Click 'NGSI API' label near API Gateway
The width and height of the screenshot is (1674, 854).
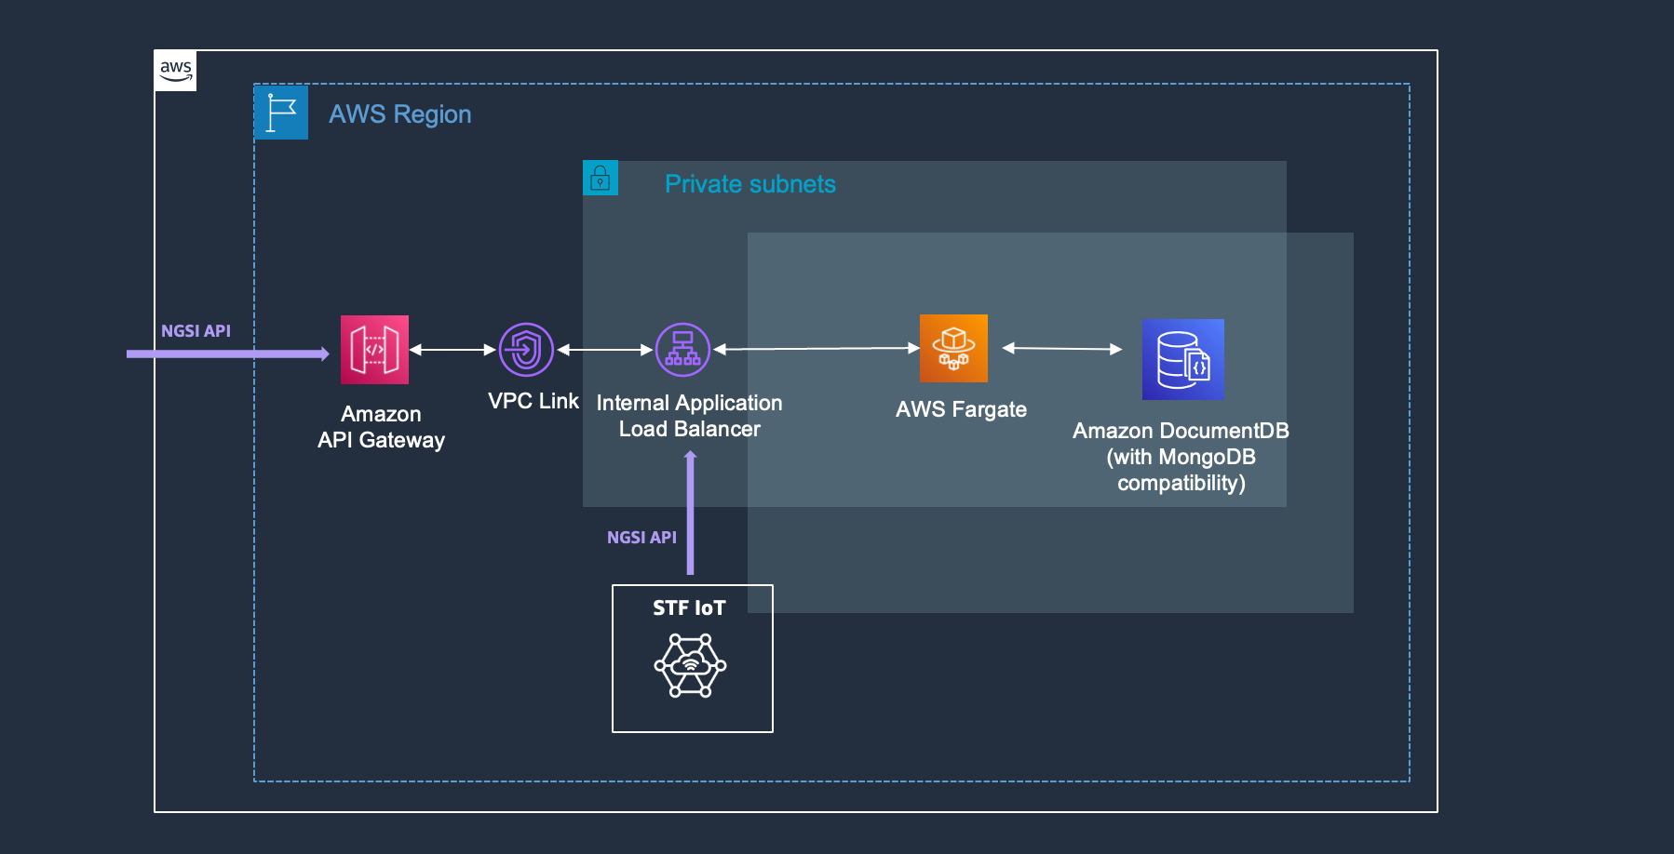pos(196,331)
